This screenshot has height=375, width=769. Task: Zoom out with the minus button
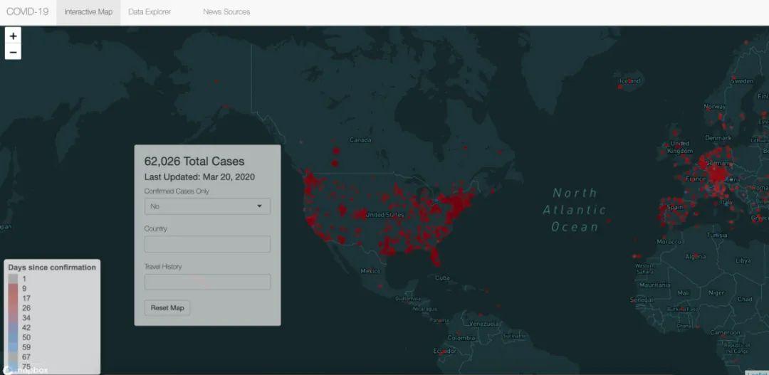tap(13, 52)
